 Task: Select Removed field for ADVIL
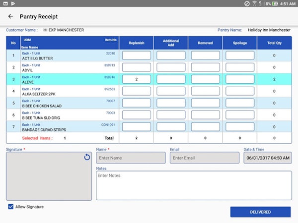206,67
